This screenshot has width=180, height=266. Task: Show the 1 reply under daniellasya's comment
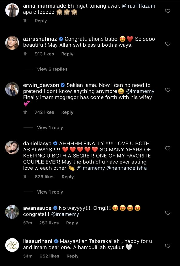tap(50, 192)
